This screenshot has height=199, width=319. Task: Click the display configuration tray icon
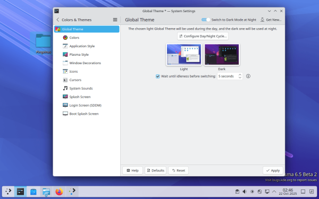267,192
